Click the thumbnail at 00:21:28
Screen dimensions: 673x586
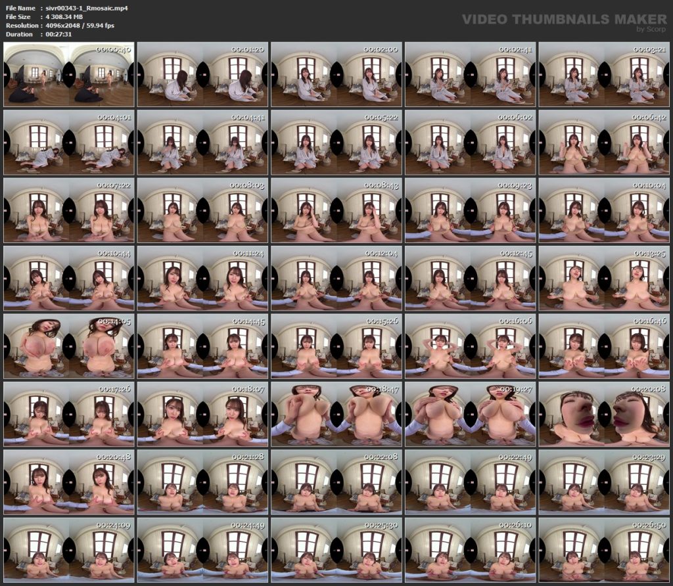coord(202,481)
